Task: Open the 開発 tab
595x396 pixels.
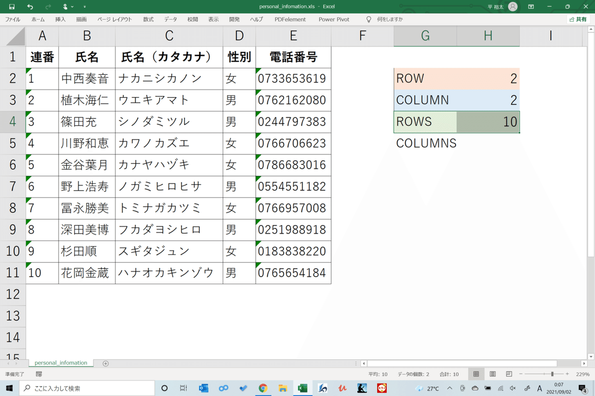Action: click(x=234, y=19)
